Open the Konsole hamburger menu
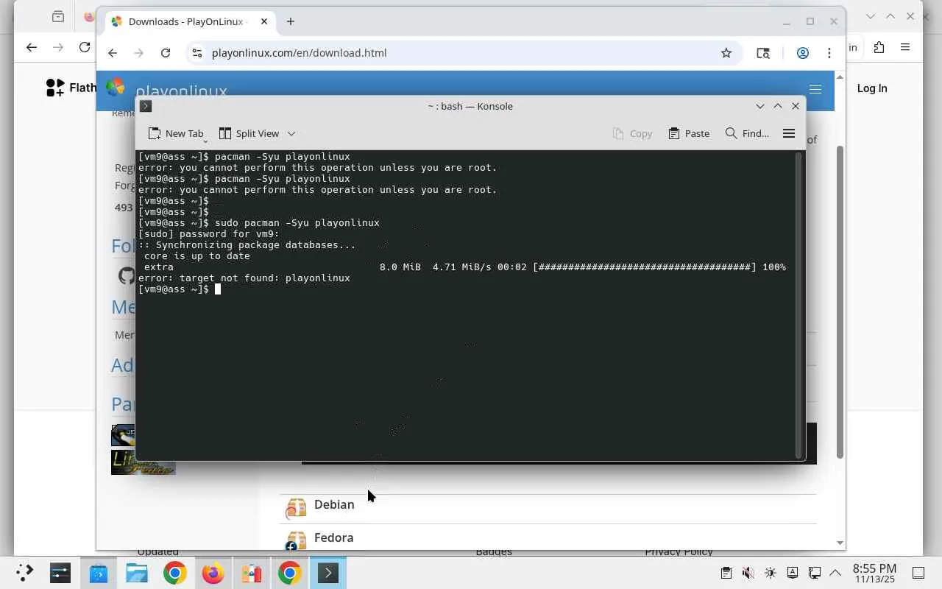The width and height of the screenshot is (942, 589). [789, 133]
